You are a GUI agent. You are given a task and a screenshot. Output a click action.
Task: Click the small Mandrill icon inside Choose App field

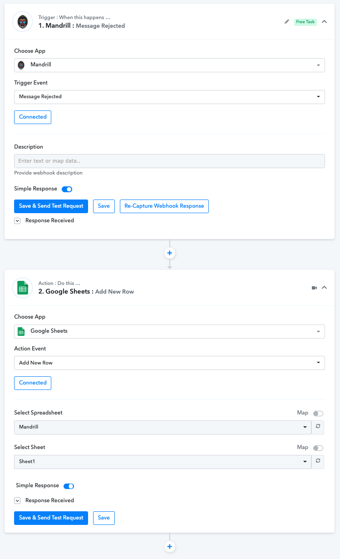tap(21, 65)
